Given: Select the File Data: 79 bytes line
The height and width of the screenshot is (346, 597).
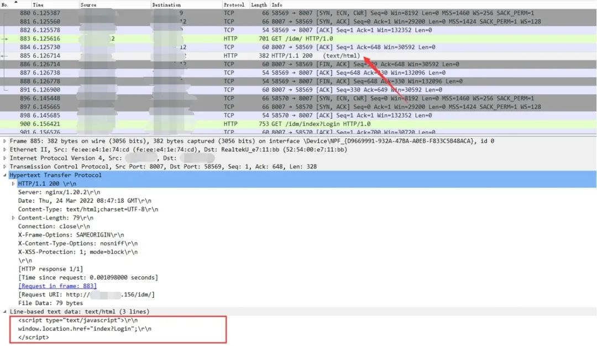Looking at the screenshot, I should (50, 303).
